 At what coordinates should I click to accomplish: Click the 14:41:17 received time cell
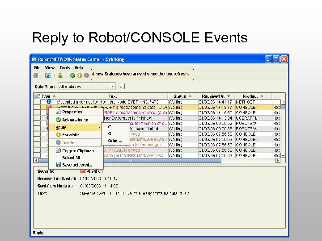(x=216, y=102)
